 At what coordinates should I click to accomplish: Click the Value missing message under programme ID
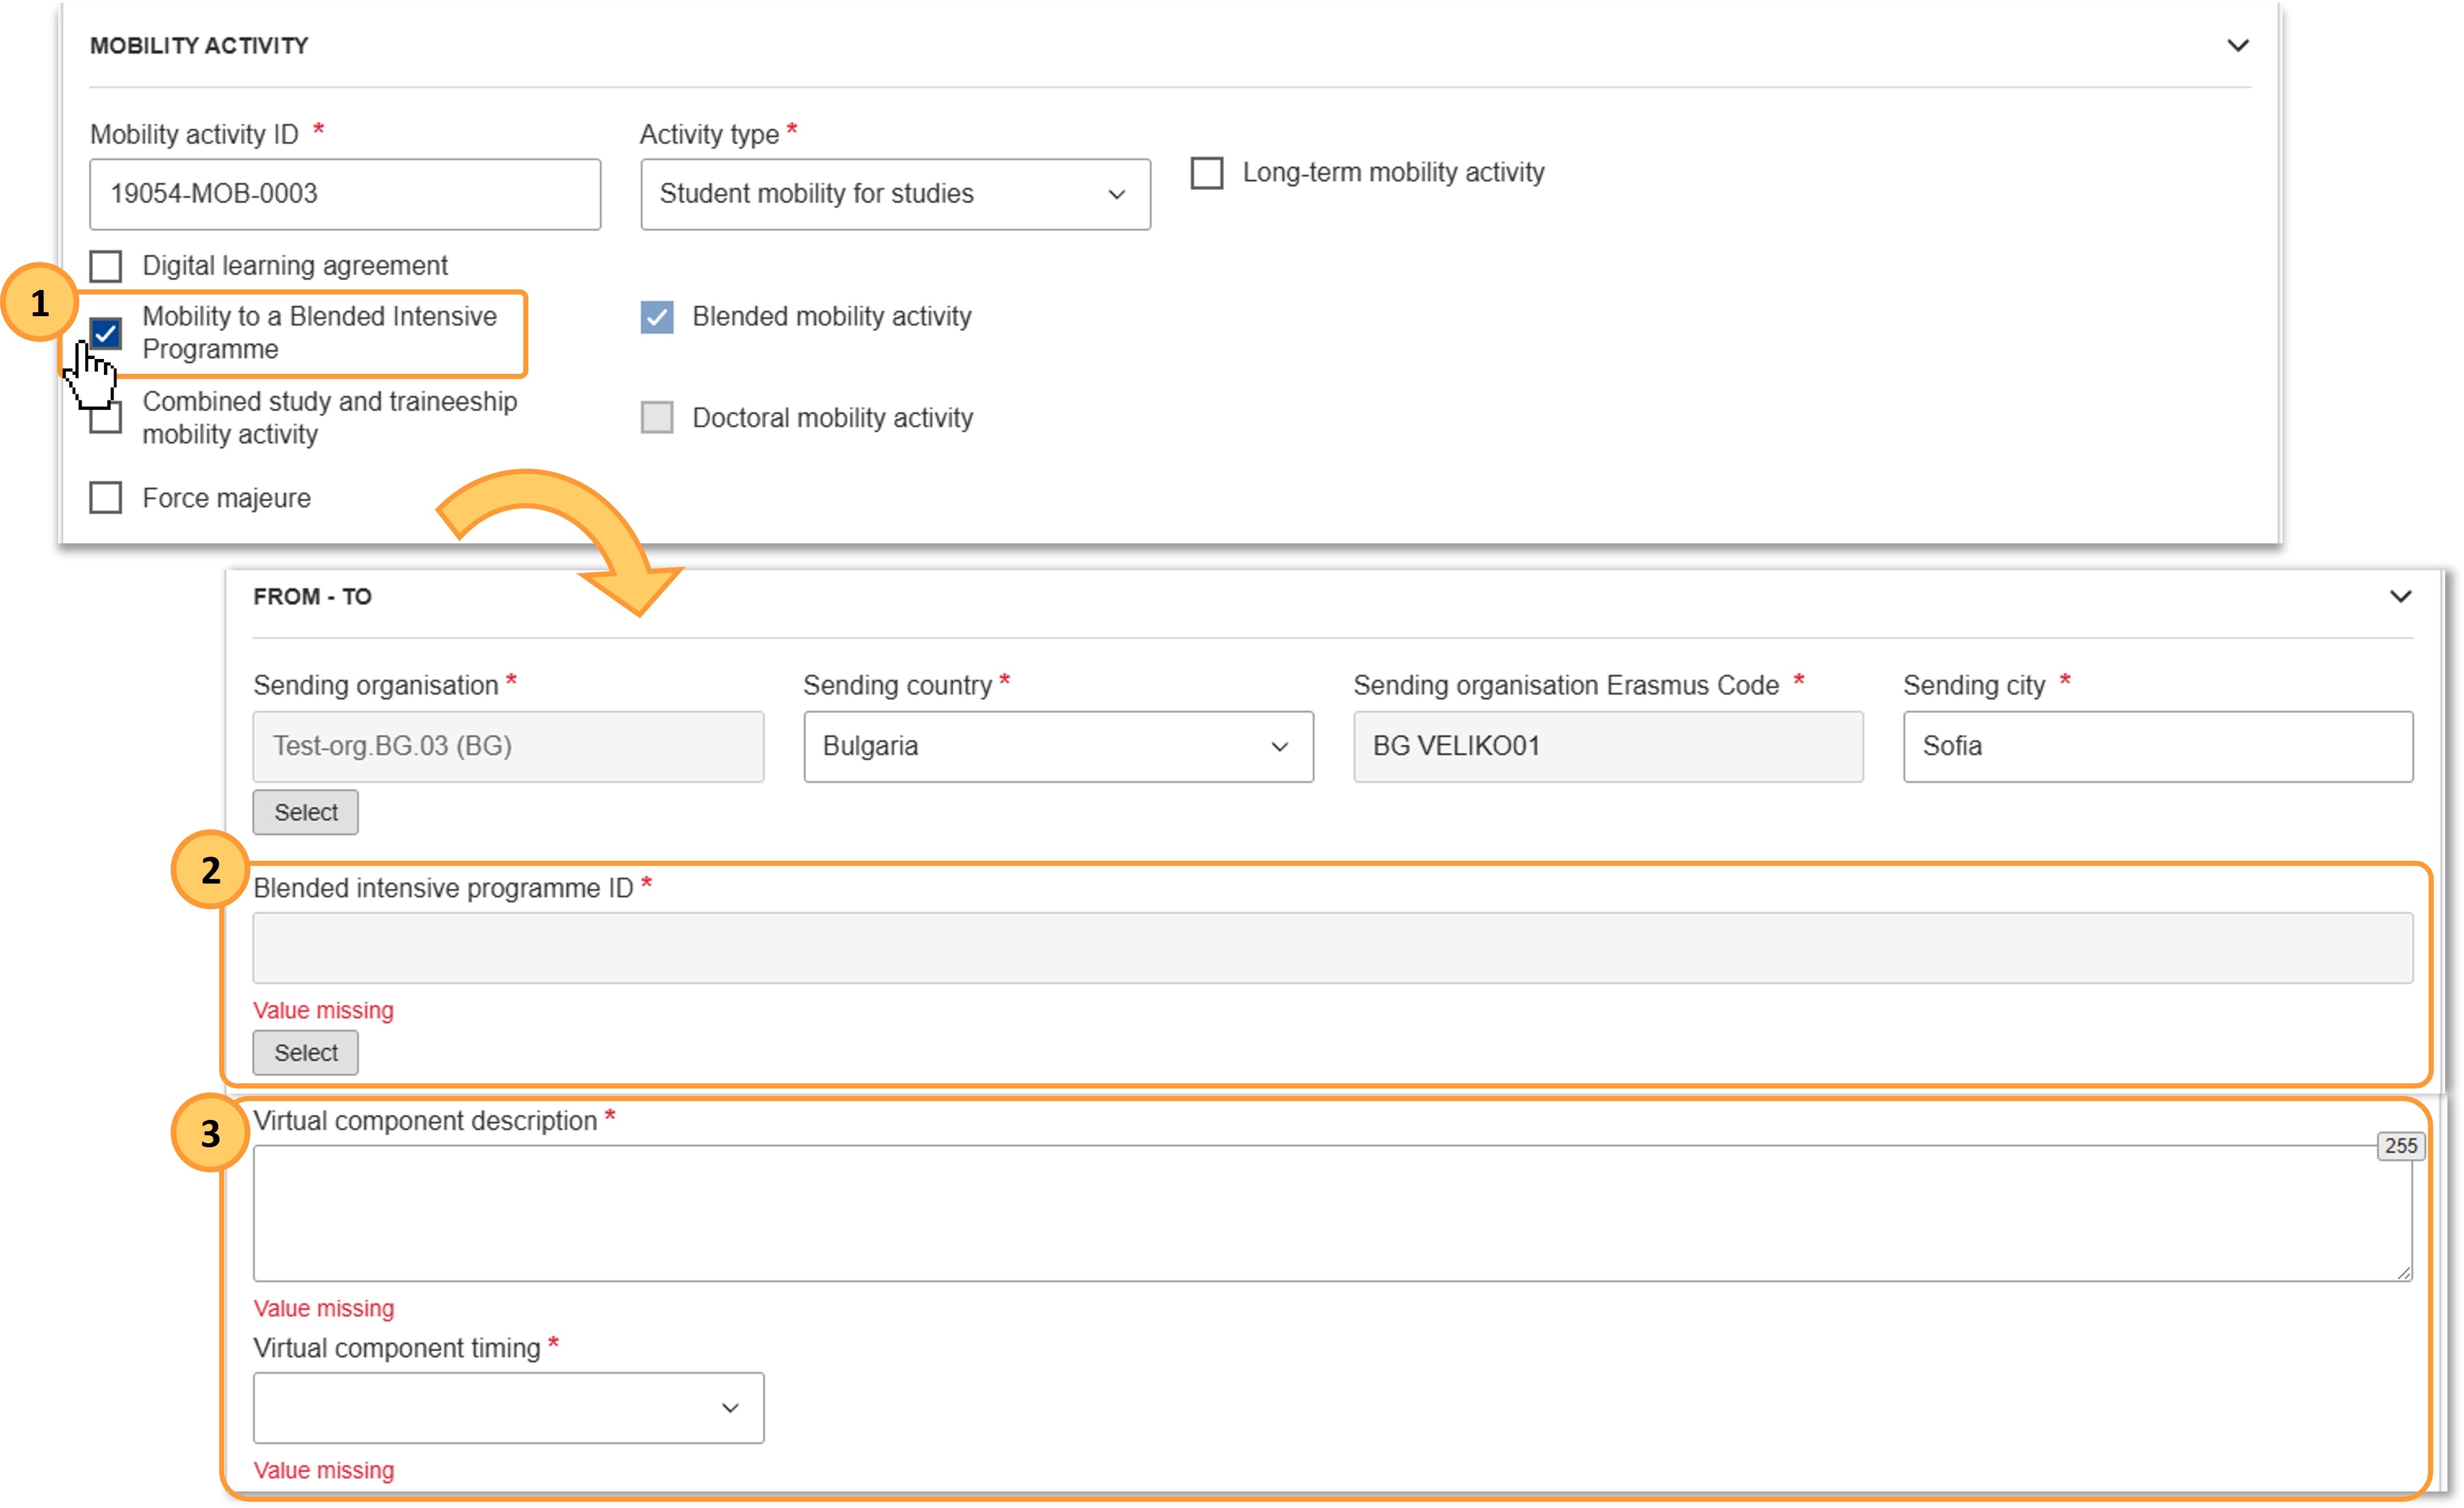click(323, 1010)
